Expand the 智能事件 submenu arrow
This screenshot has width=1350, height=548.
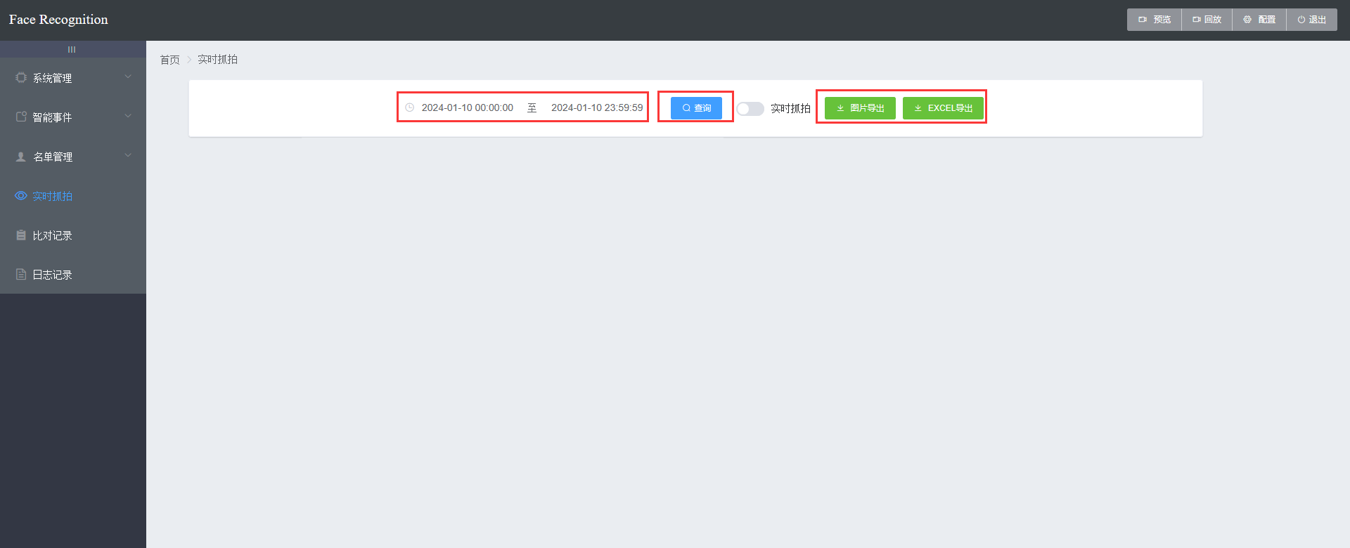(128, 116)
